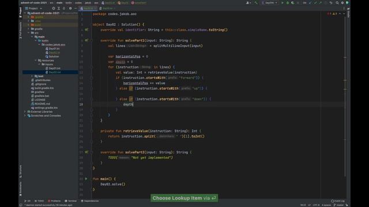The height and width of the screenshot is (207, 369).
Task: Expand External Libraries in the project tree
Action: click(25, 112)
